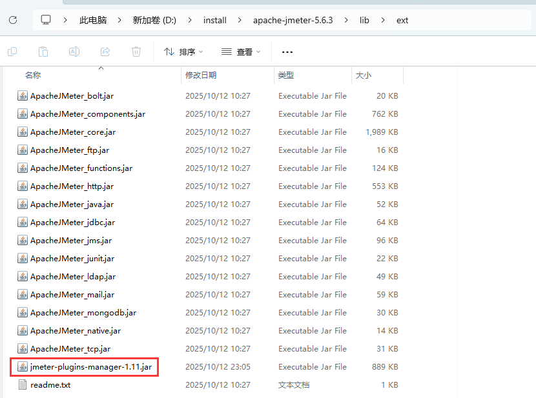Navigate to 此电脑 in breadcrumb

[93, 20]
